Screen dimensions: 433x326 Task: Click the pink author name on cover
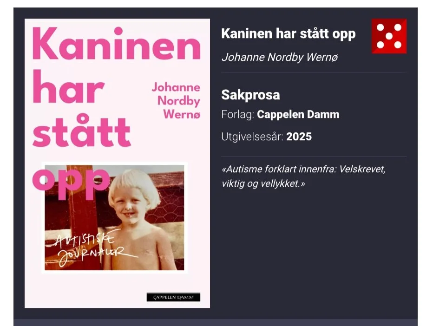click(177, 101)
